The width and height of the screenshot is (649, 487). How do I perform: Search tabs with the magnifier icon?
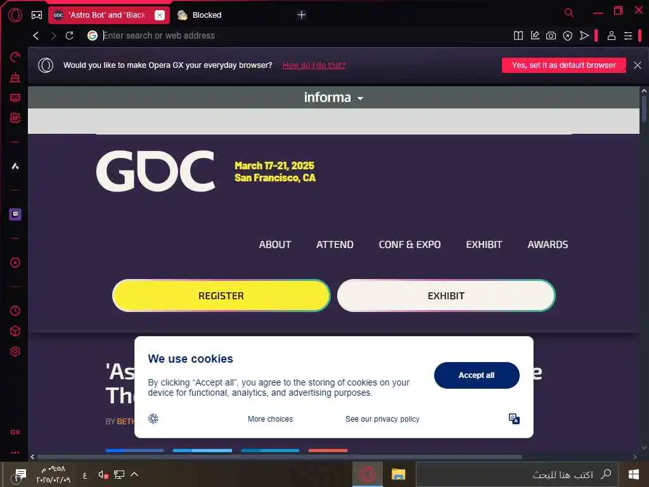pyautogui.click(x=569, y=13)
